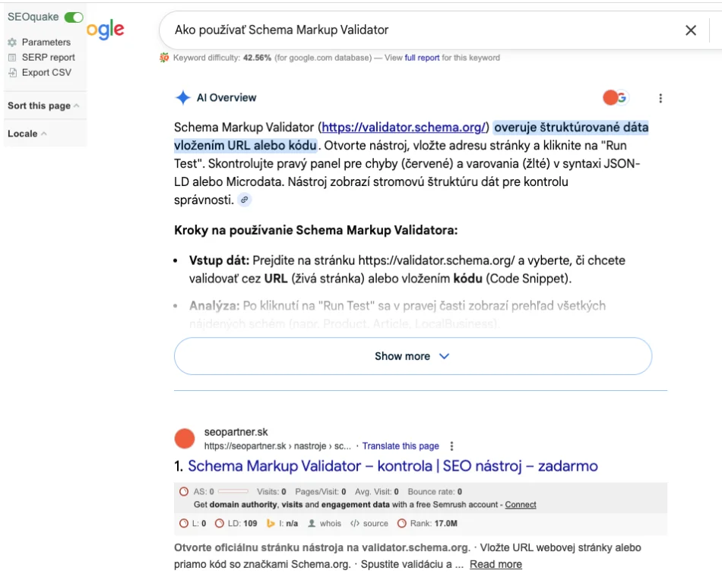
Task: Clear the search box with X
Action: [x=690, y=30]
